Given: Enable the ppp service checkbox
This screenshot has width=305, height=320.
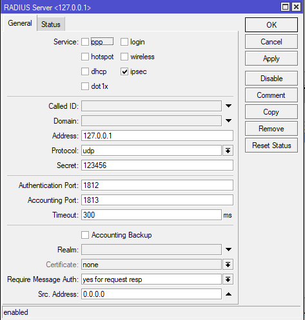Looking at the screenshot, I should [x=85, y=42].
